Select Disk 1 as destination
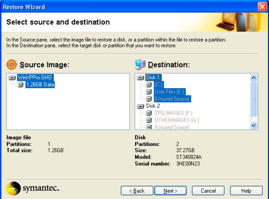The height and width of the screenshot is (199, 269). pyautogui.click(x=154, y=77)
